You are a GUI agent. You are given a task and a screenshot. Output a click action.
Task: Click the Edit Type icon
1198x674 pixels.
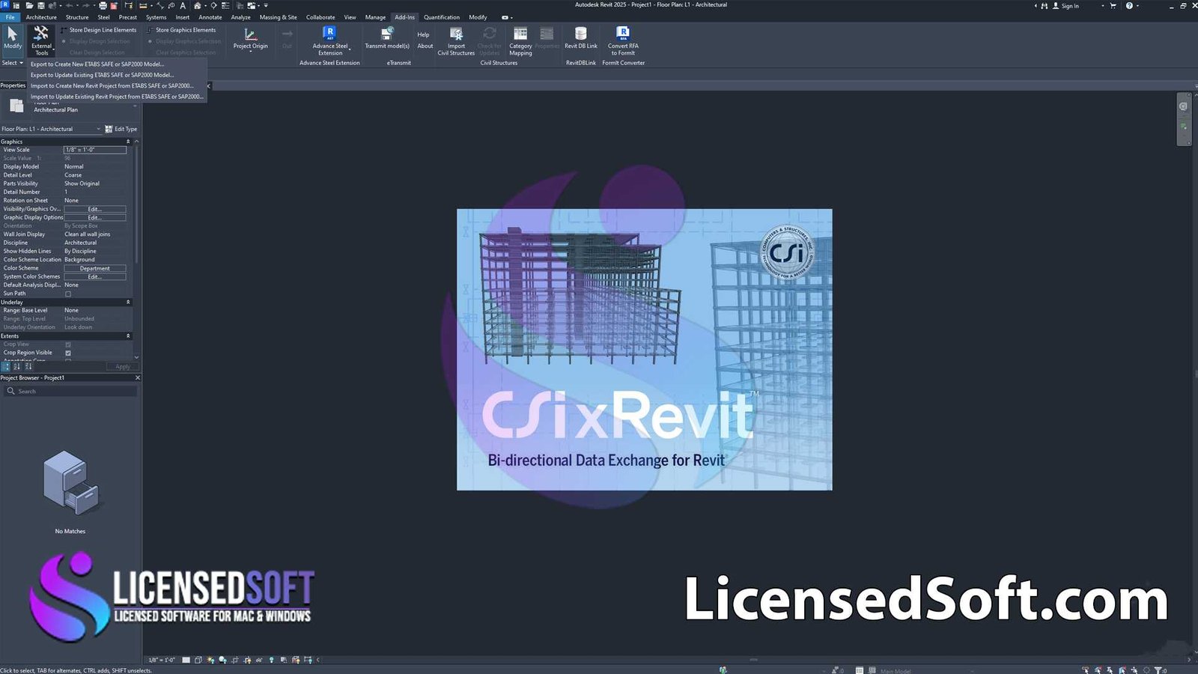tap(109, 129)
